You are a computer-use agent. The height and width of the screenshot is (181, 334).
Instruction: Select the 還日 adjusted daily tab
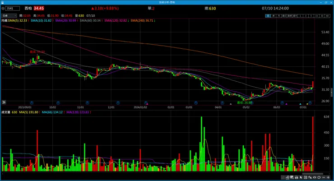pos(284,16)
